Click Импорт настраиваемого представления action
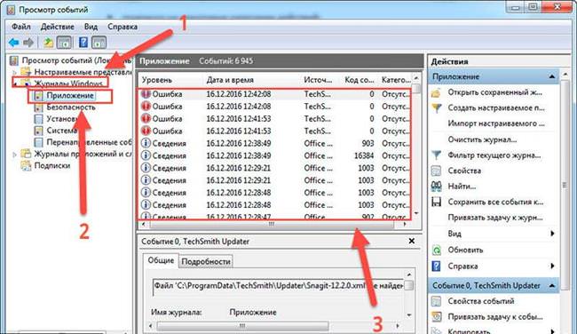 [x=495, y=123]
